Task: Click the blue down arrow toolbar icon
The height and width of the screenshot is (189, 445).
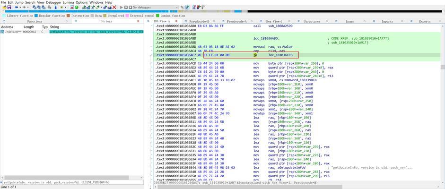Action: click(56, 7)
